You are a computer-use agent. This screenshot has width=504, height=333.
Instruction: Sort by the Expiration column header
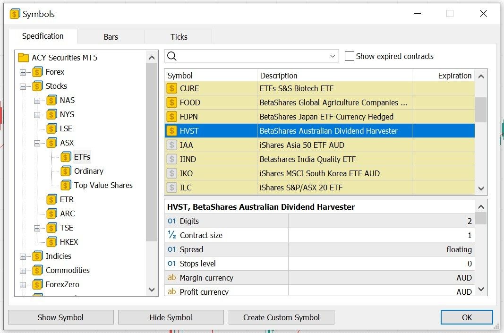pos(454,76)
